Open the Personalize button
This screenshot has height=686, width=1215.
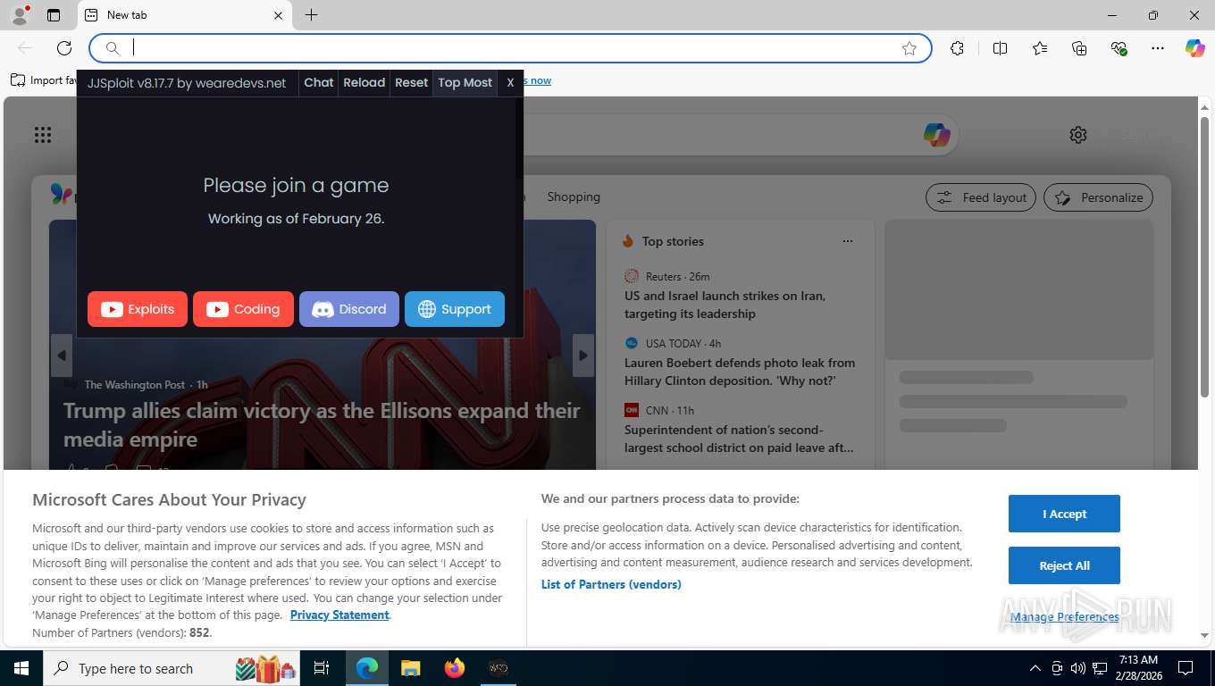click(1098, 197)
